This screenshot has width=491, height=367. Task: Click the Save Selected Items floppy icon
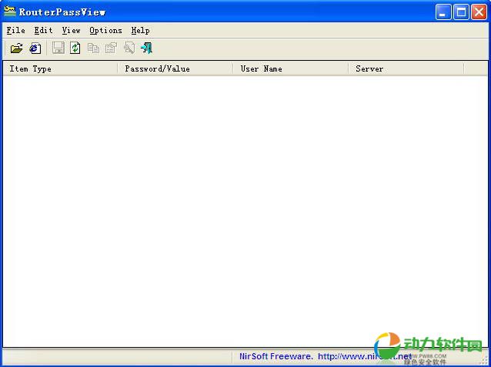point(58,48)
